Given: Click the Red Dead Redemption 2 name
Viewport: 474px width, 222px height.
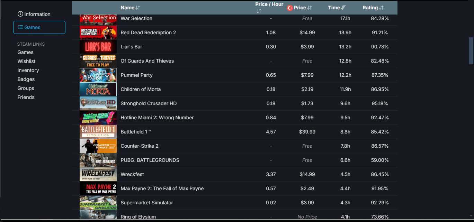Looking at the screenshot, I should (148, 33).
